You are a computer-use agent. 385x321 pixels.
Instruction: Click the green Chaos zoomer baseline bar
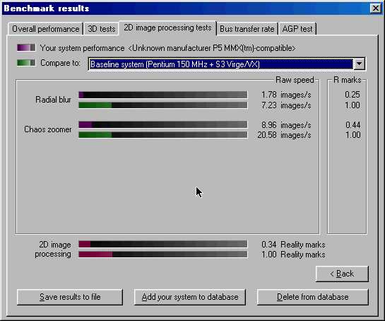[x=163, y=135]
